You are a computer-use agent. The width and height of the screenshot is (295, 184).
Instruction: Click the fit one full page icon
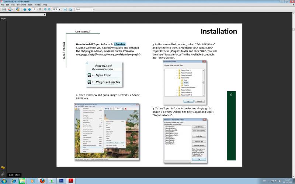pyautogui.click(x=71, y=9)
